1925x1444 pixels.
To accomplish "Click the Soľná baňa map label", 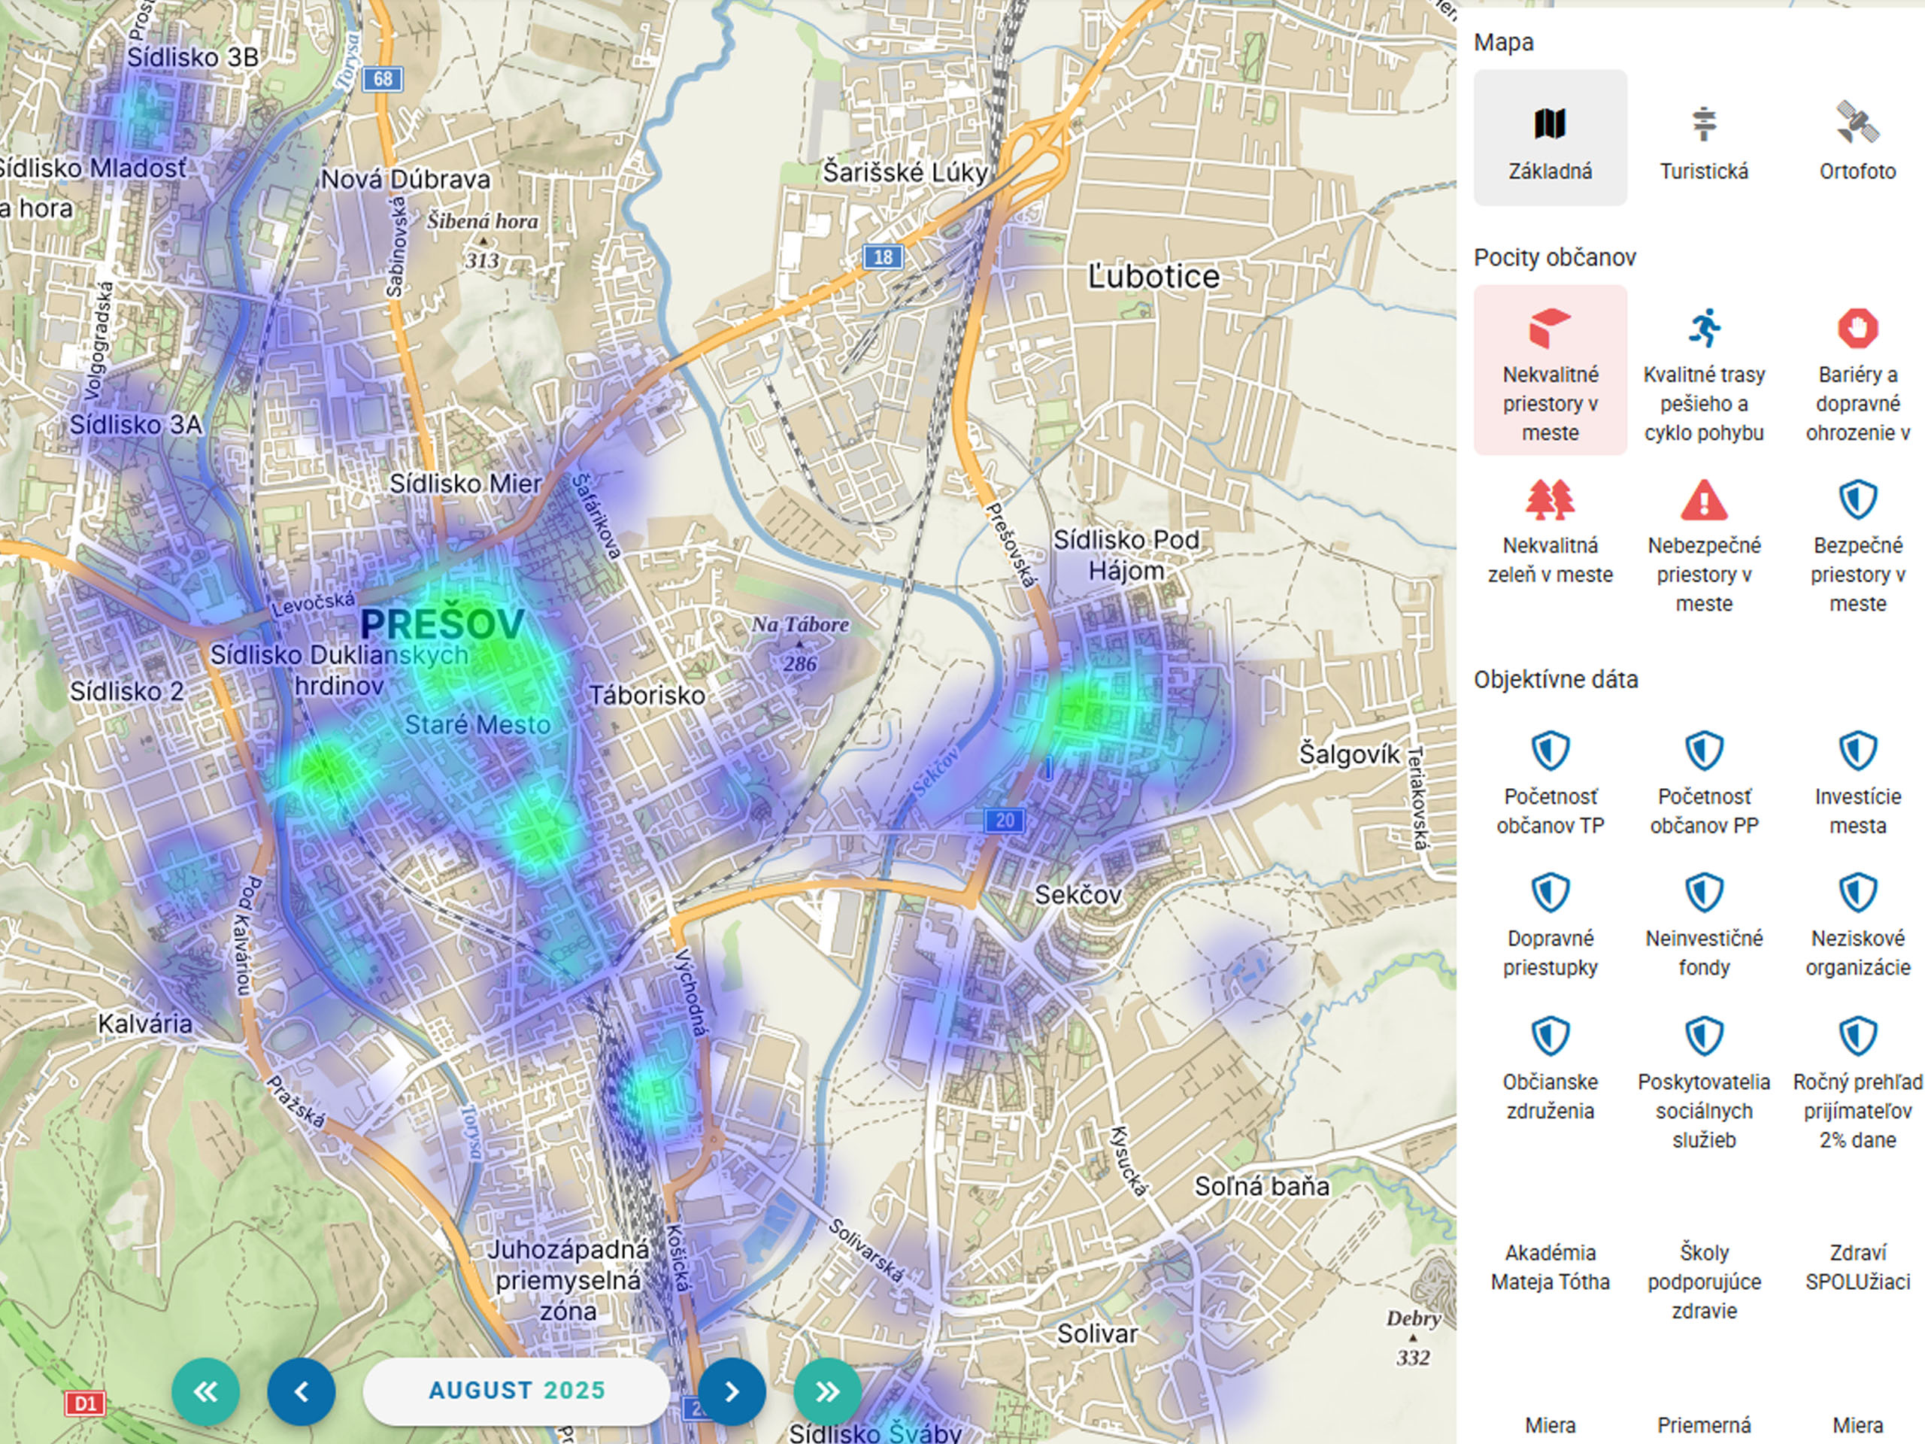I will [1262, 1186].
